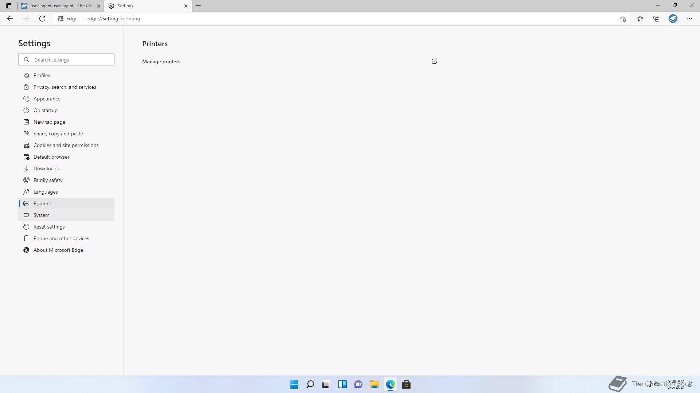Open Widgets from the taskbar
This screenshot has height=393, width=700.
pos(342,384)
